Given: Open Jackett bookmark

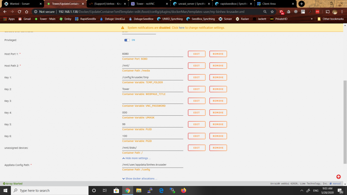Looking at the screenshot, I should (260, 19).
